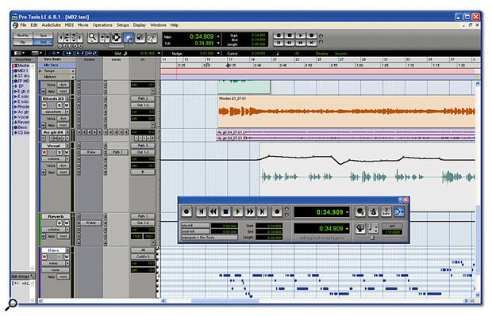The width and height of the screenshot is (492, 316).
Task: Click the horizontal zoom in arrow button
Action: (x=80, y=37)
